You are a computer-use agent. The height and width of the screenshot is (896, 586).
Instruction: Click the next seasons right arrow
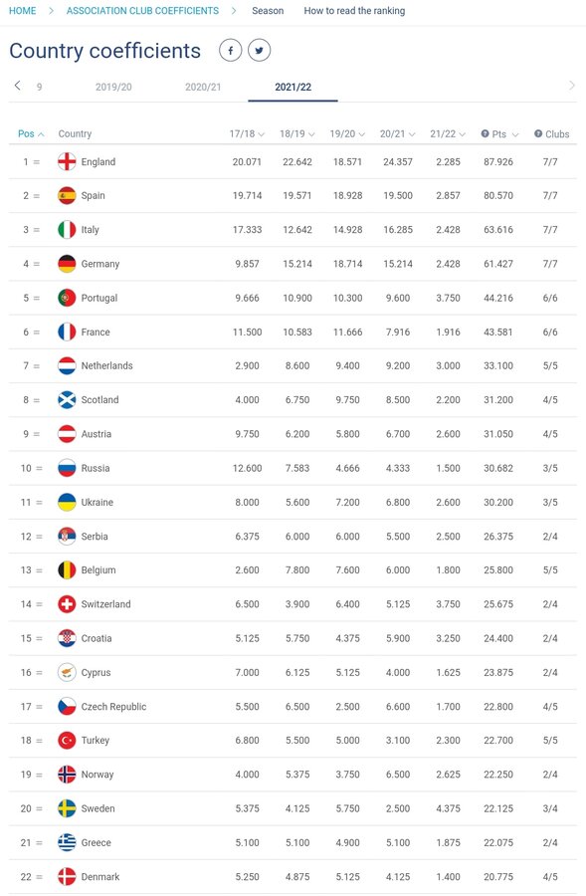[572, 86]
